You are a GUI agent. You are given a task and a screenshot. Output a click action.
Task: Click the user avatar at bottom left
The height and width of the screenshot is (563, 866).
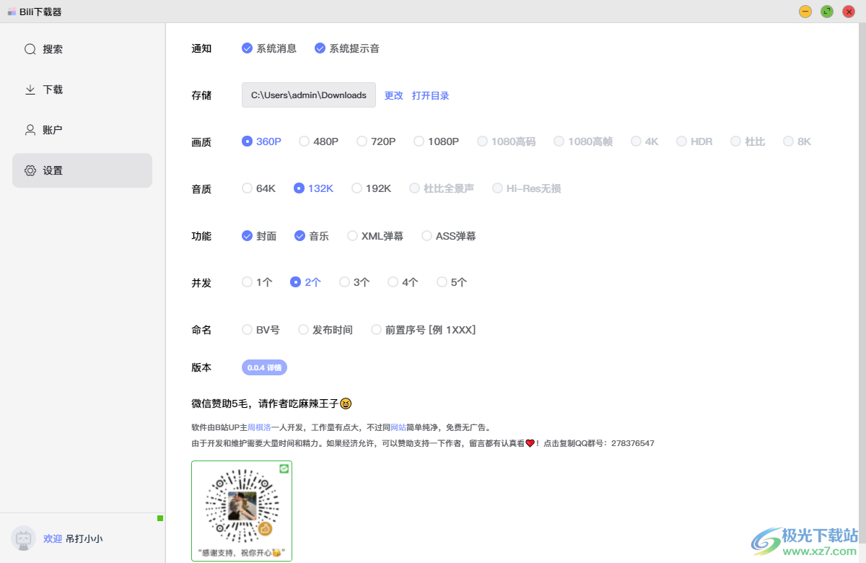tap(23, 538)
